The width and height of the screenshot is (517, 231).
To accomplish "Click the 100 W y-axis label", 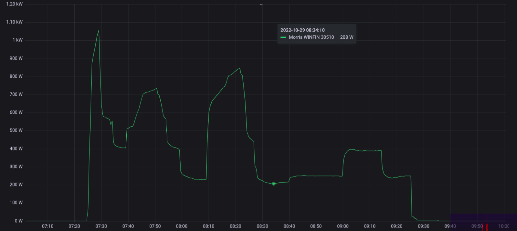I will 16,203.
